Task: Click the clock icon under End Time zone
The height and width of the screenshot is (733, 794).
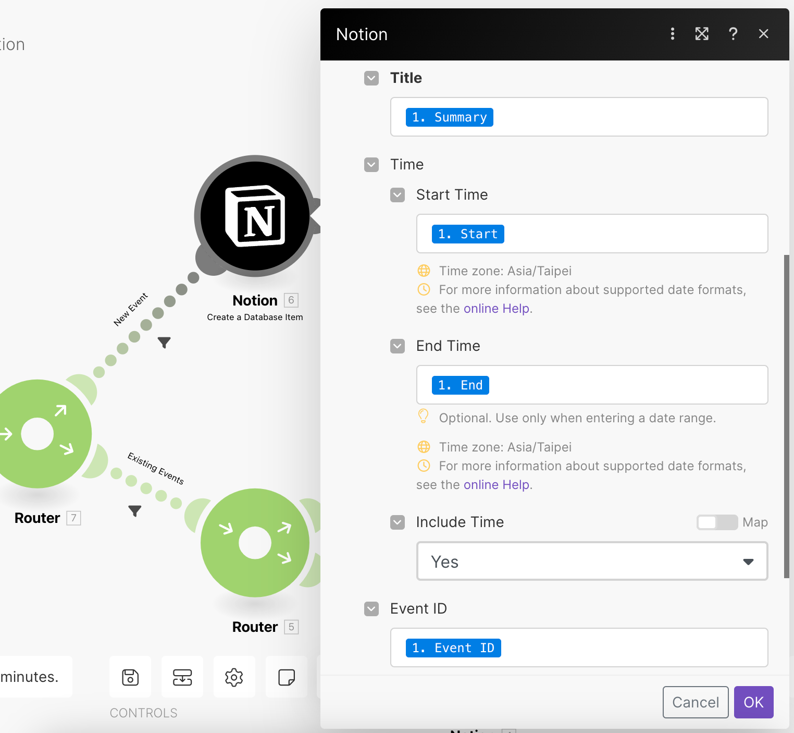Action: (424, 465)
